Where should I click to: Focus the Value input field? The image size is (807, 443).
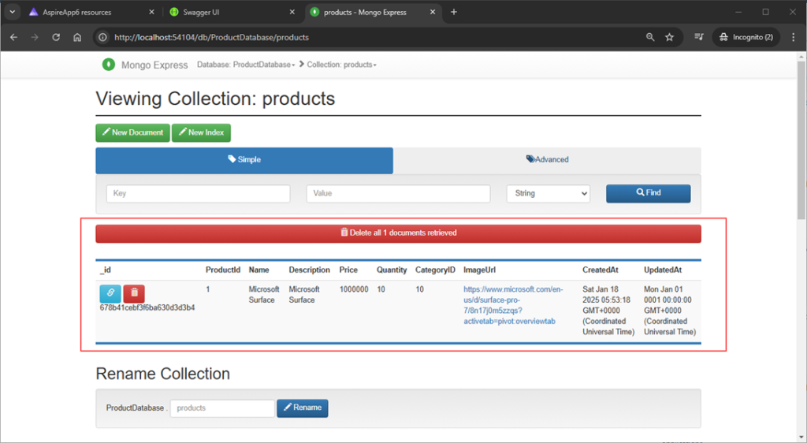pyautogui.click(x=398, y=193)
